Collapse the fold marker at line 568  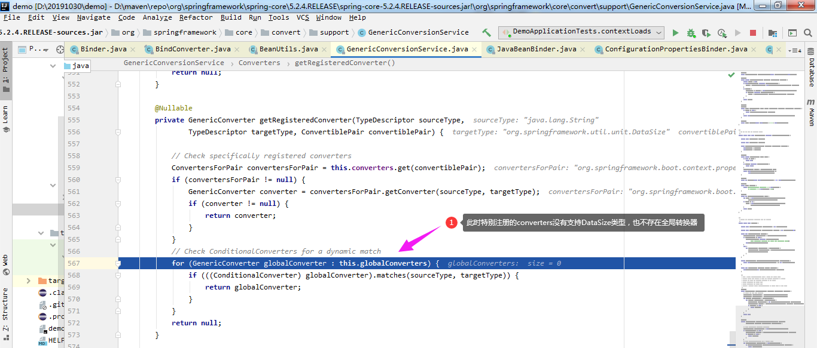(118, 275)
